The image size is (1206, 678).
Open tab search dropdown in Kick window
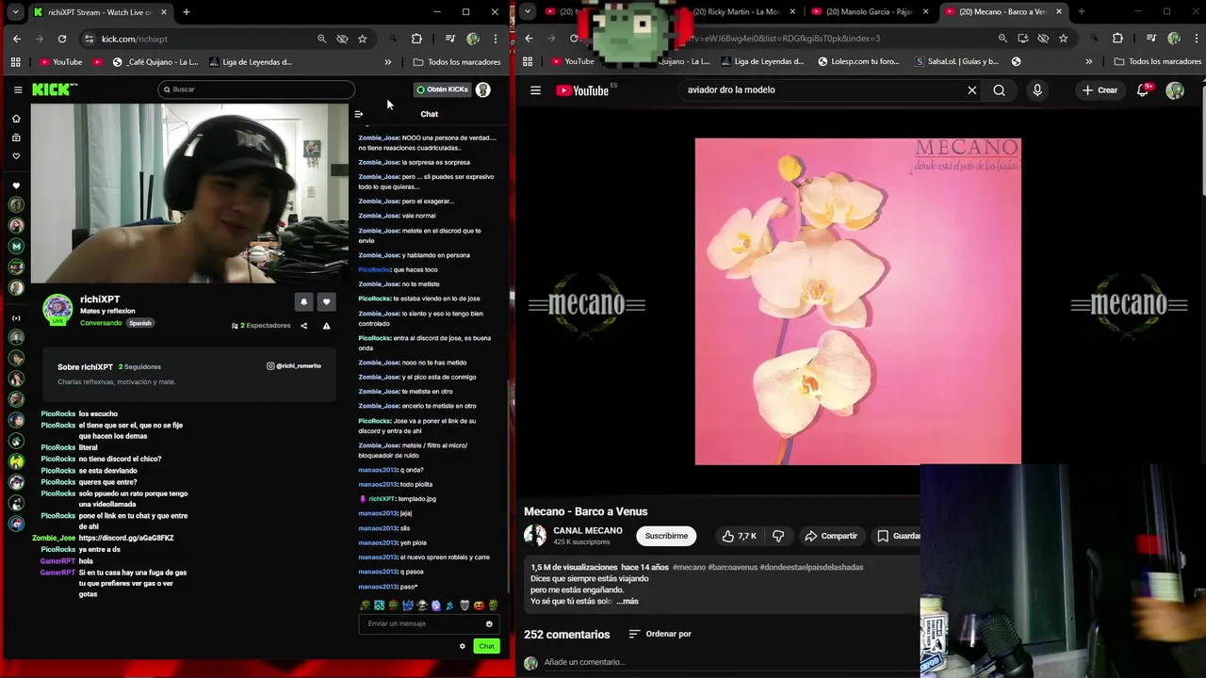click(x=15, y=12)
